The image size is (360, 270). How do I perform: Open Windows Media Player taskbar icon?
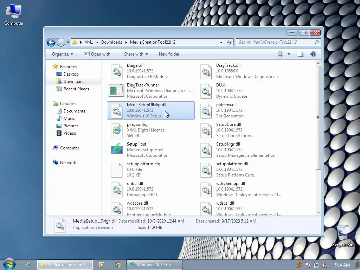101,265
